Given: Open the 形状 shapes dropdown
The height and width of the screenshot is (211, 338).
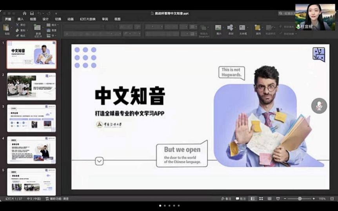Looking at the screenshot, I should (x=231, y=28).
